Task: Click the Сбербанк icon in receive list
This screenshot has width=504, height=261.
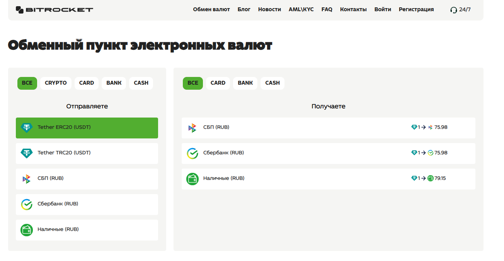Action: pos(192,153)
